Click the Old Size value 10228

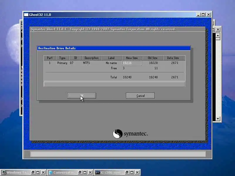pos(153,63)
